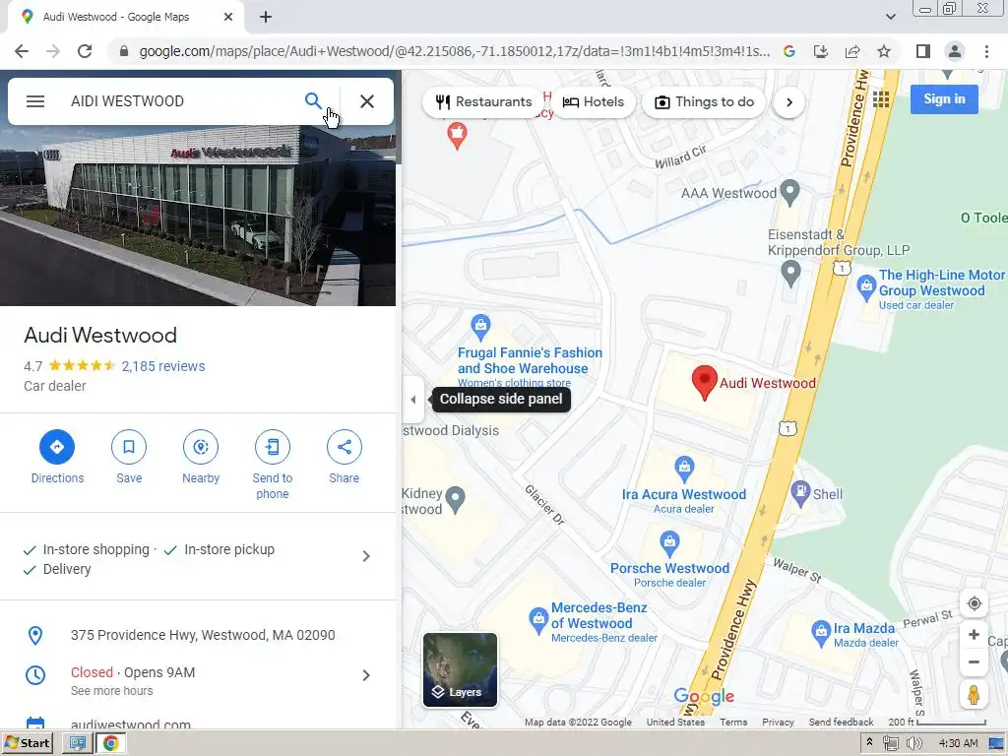Image resolution: width=1008 pixels, height=756 pixels.
Task: Select the Things to do chip
Action: (704, 101)
